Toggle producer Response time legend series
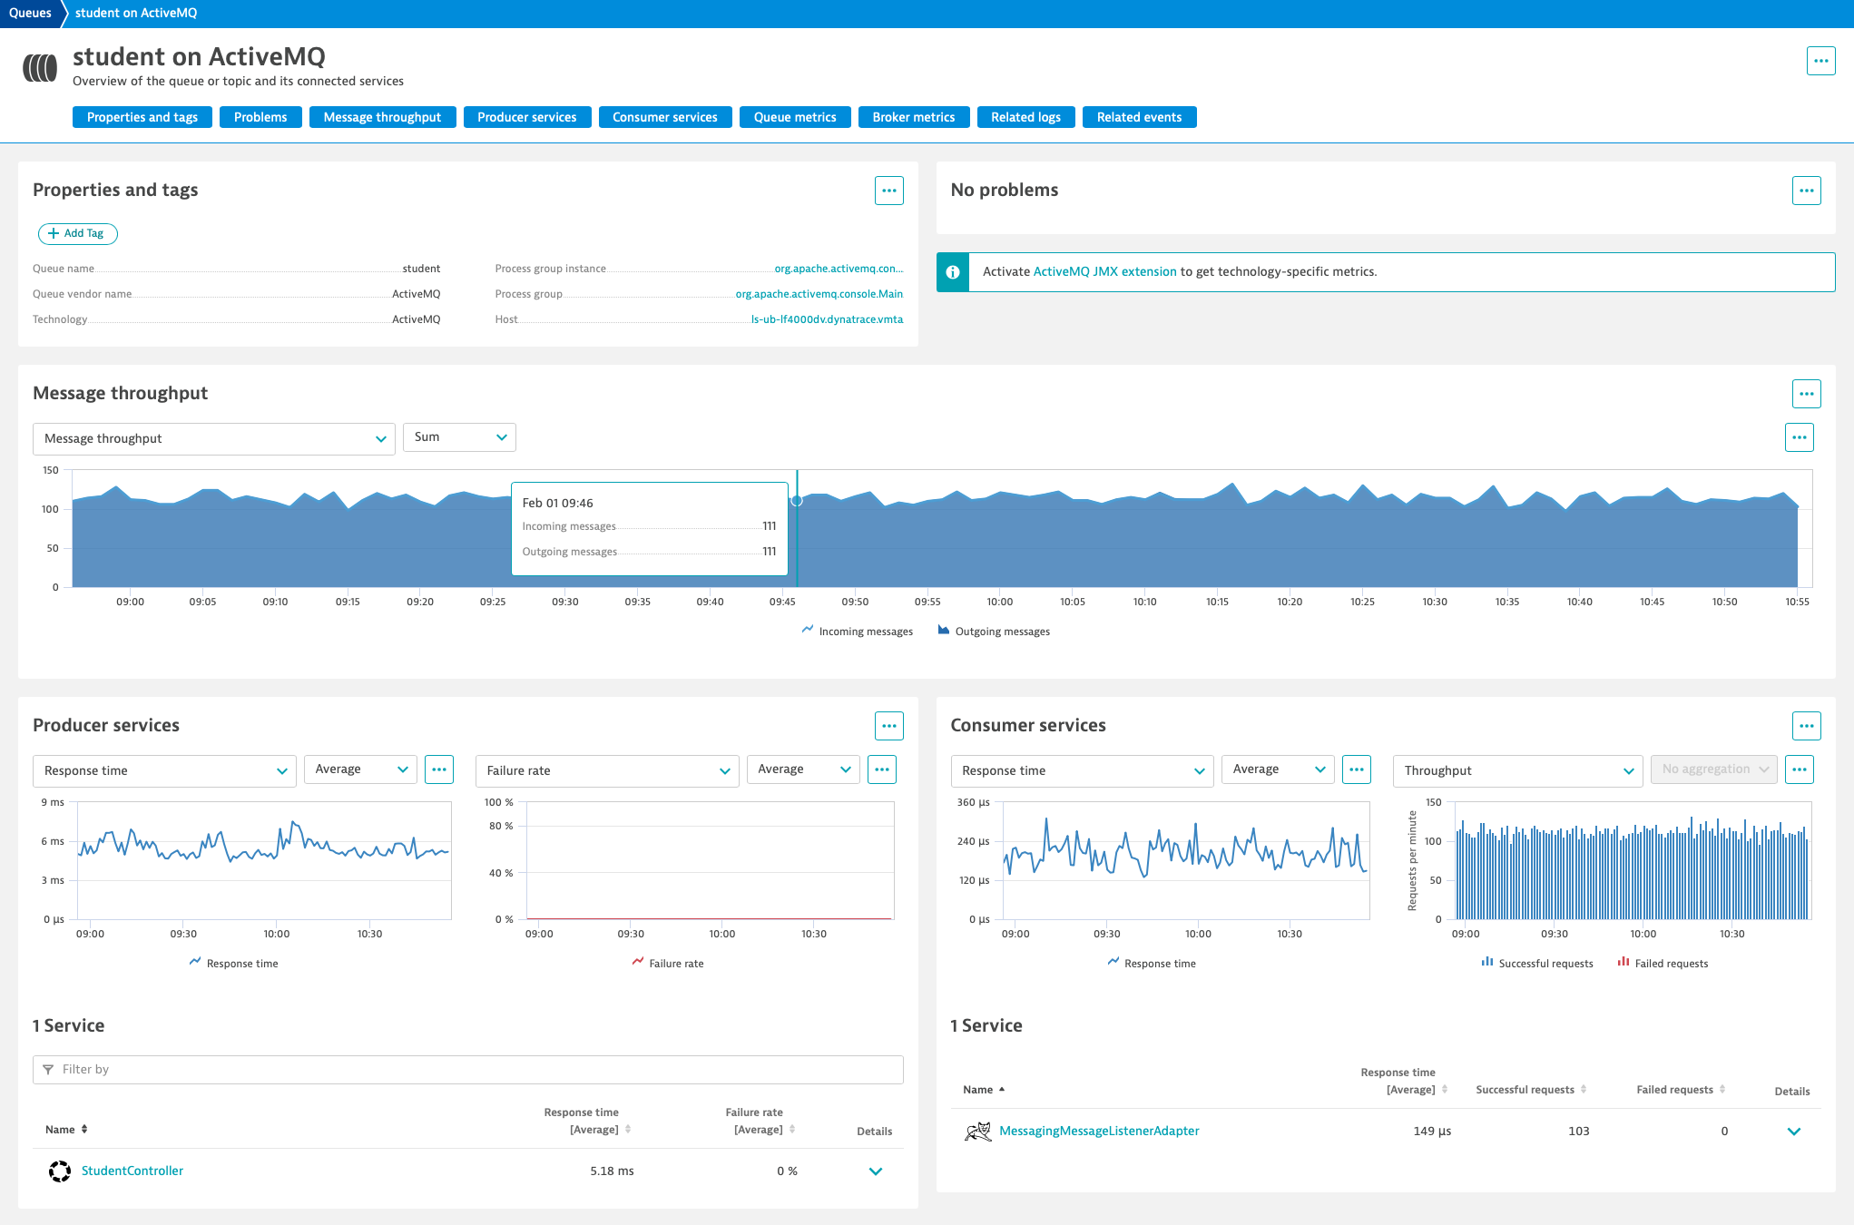Screen dimensions: 1854x1225 pos(233,964)
